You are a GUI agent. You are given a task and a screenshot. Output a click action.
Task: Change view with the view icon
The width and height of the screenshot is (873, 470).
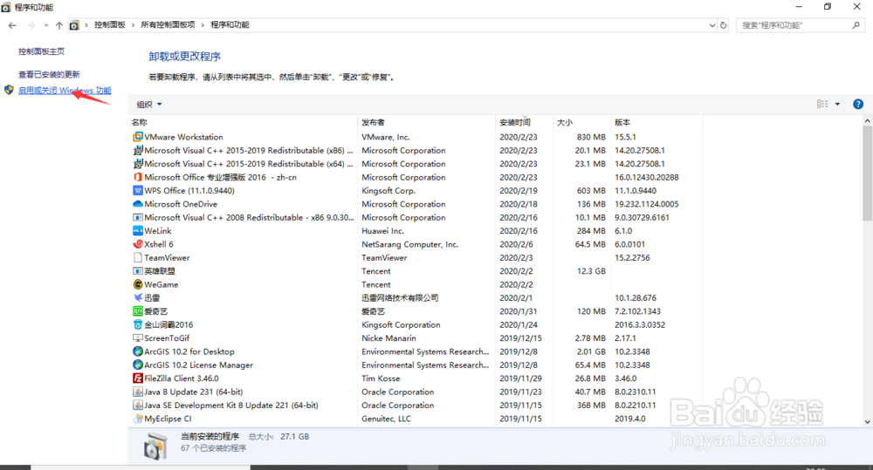click(x=822, y=104)
